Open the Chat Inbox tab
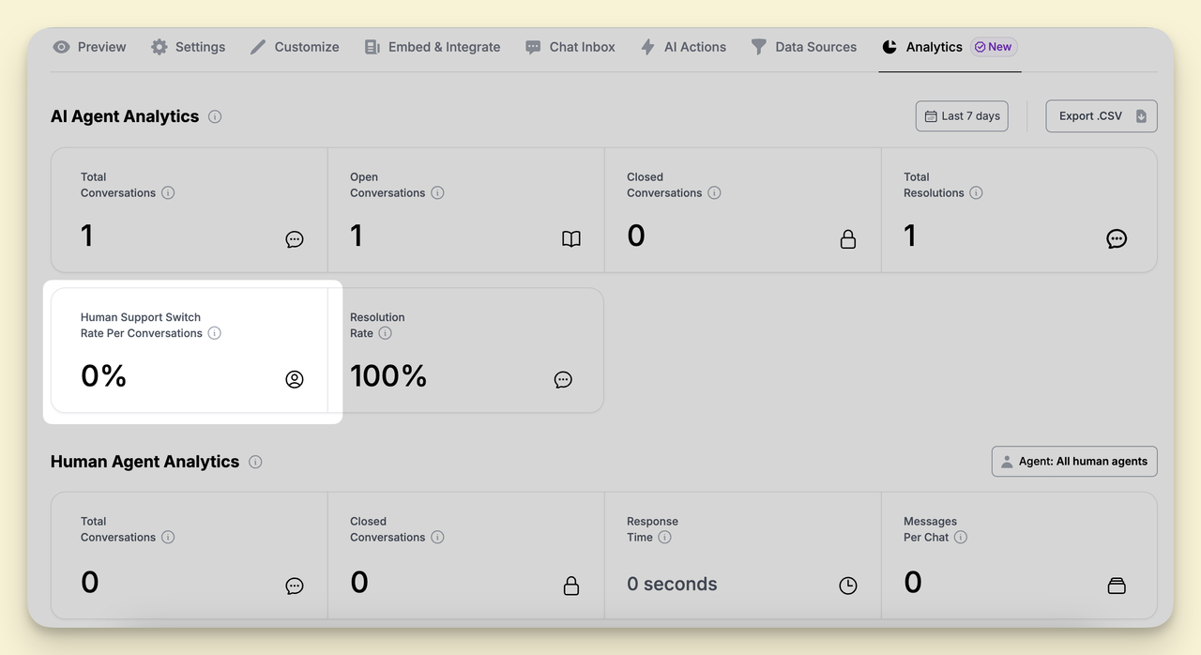Image resolution: width=1201 pixels, height=655 pixels. click(570, 47)
